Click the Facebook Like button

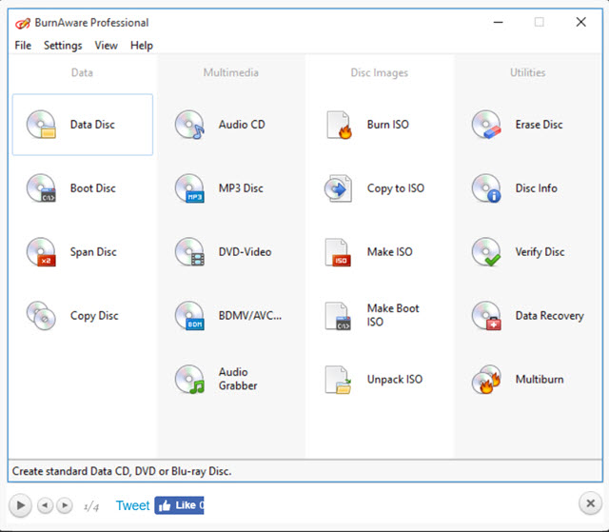coord(179,505)
